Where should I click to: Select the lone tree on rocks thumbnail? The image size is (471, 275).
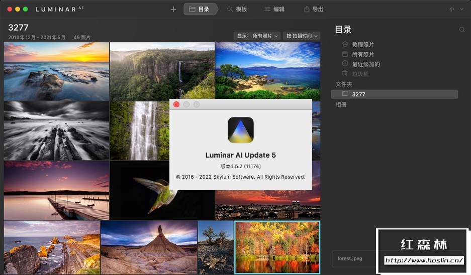point(216,247)
